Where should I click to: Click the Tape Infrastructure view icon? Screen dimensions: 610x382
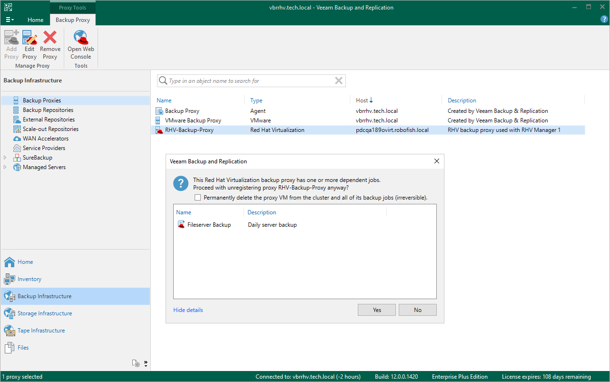(x=10, y=331)
